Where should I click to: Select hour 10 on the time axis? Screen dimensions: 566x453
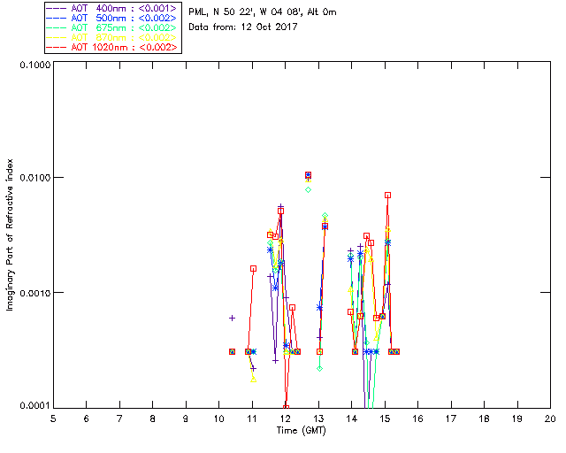218,419
